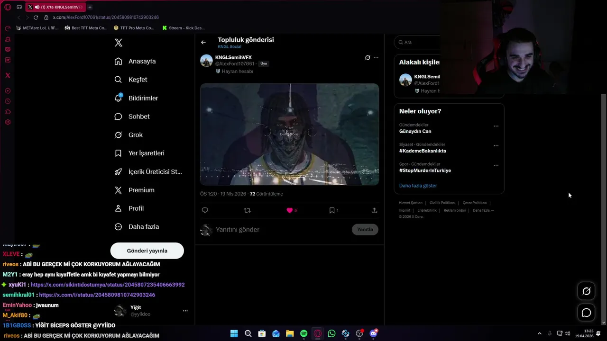Open the Windows Start menu
The height and width of the screenshot is (341, 607).
click(x=234, y=333)
